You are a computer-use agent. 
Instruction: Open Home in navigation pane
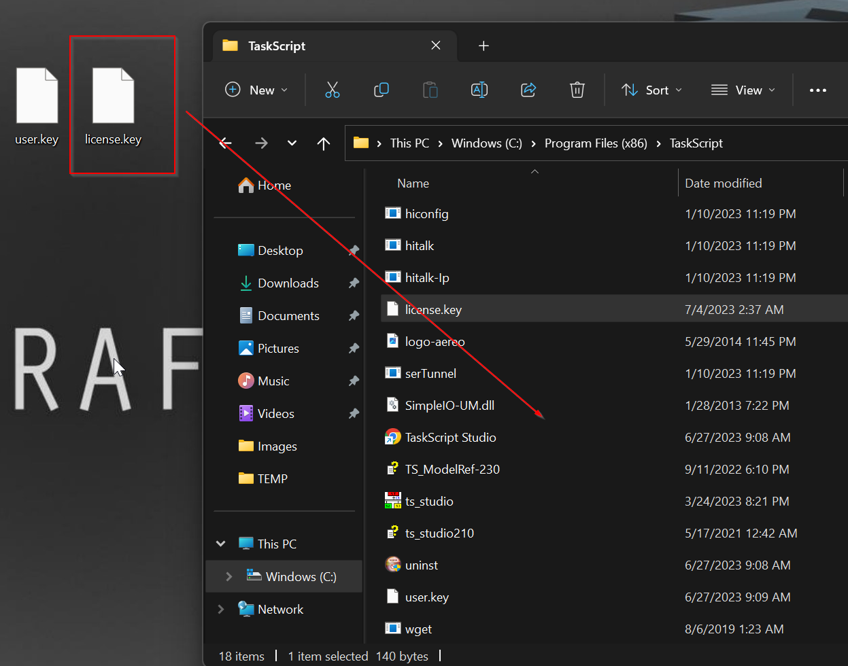[274, 185]
